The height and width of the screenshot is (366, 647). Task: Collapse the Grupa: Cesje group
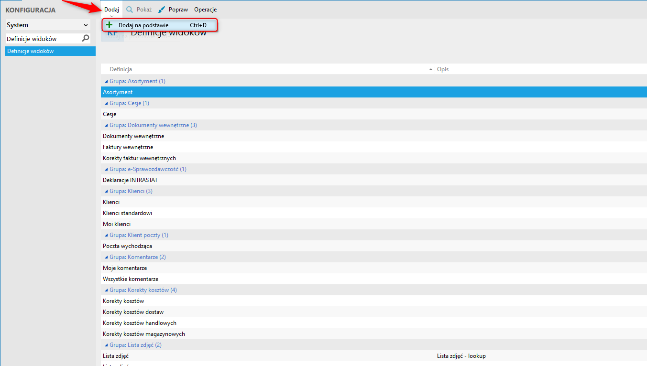106,103
